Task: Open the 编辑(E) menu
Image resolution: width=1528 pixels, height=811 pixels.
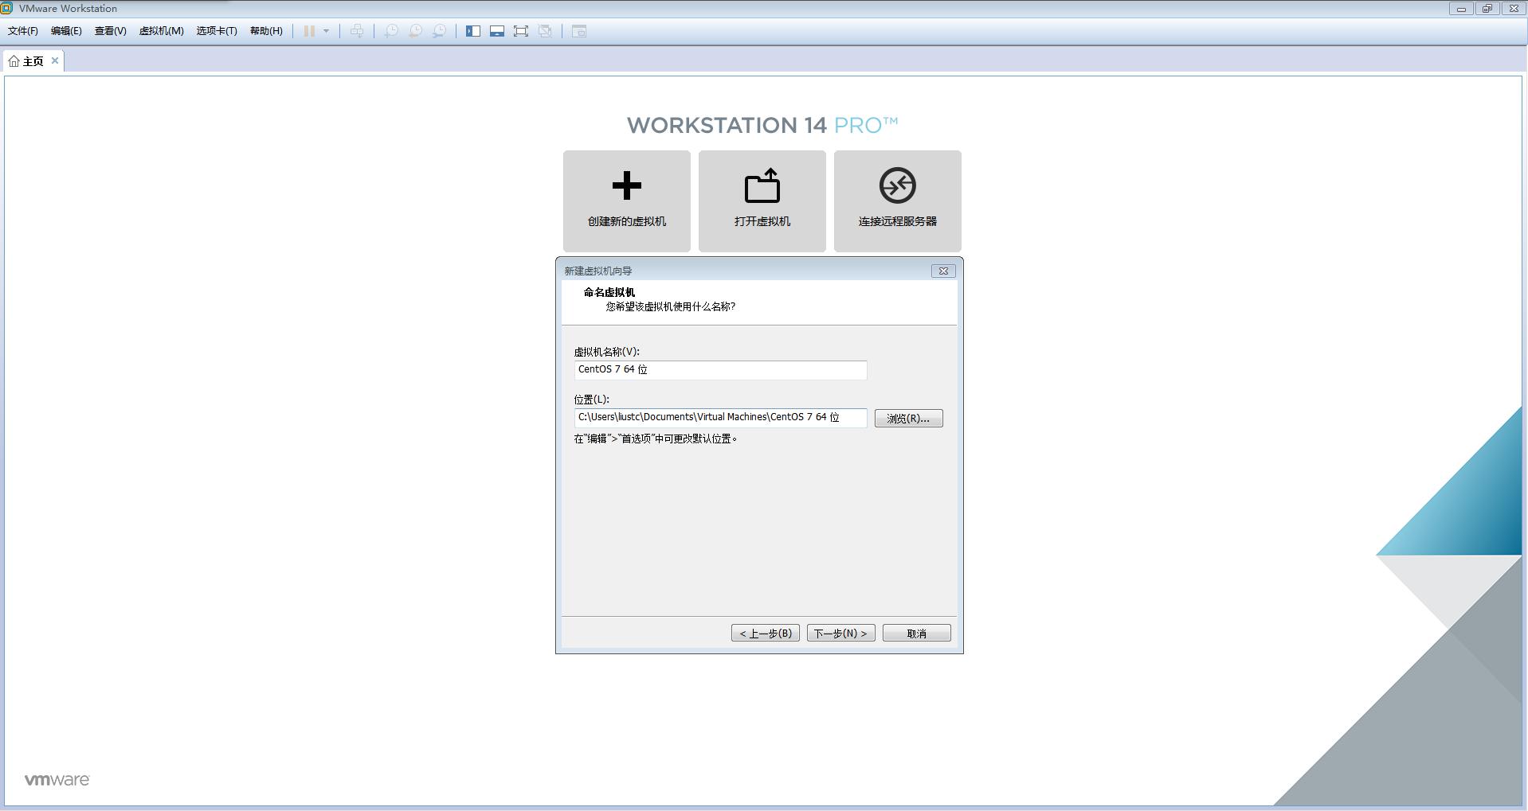Action: point(66,31)
